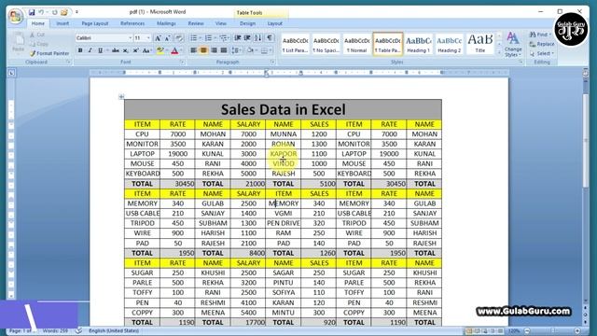Toggle show paragraph marks
This screenshot has width=597, height=336.
pyautogui.click(x=270, y=38)
